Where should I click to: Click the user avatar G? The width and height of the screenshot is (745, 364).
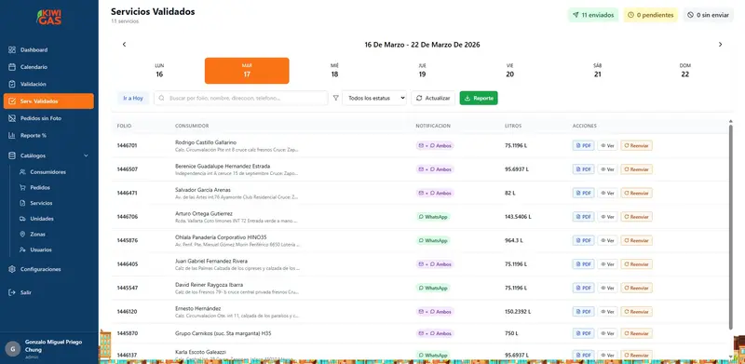coord(12,348)
